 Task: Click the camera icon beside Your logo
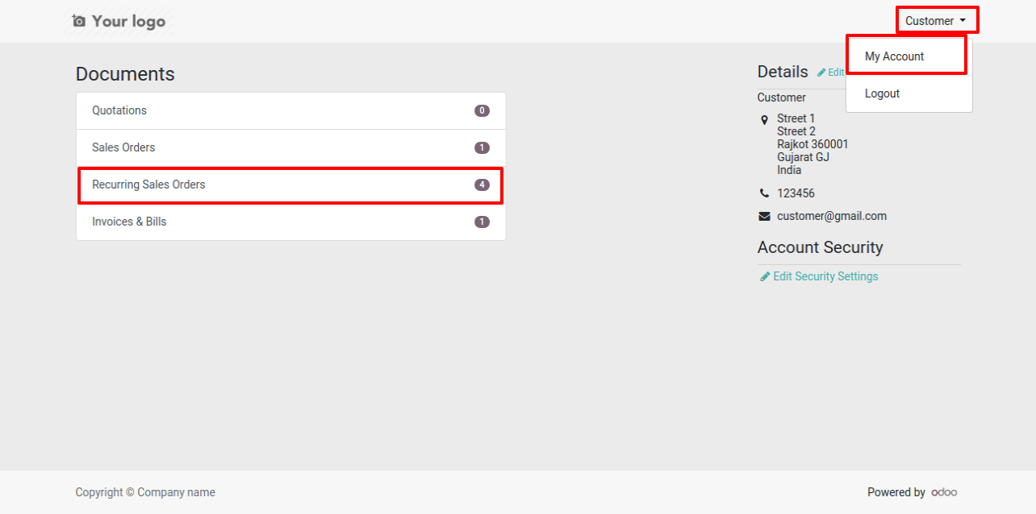78,21
